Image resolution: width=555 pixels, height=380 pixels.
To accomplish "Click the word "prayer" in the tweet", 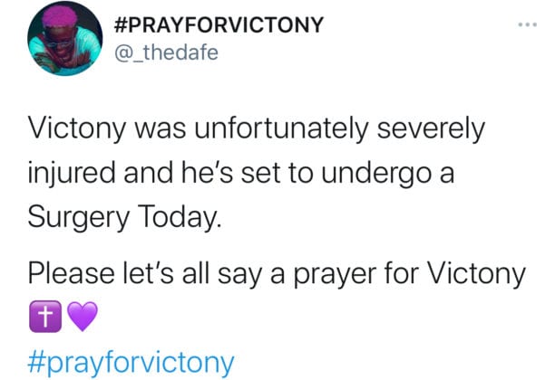I will [336, 275].
